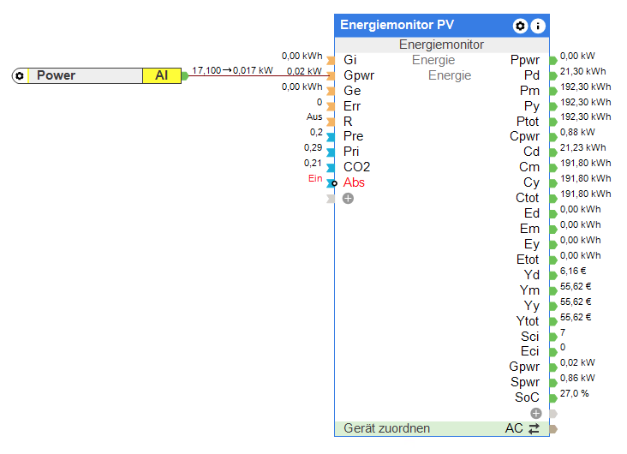The height and width of the screenshot is (454, 627).
Task: Click Ge input connector
Action: tap(331, 91)
